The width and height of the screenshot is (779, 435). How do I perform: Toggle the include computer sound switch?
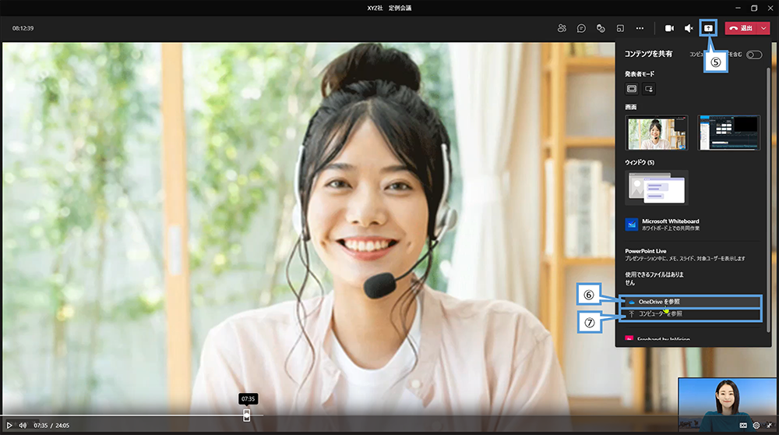coord(753,55)
